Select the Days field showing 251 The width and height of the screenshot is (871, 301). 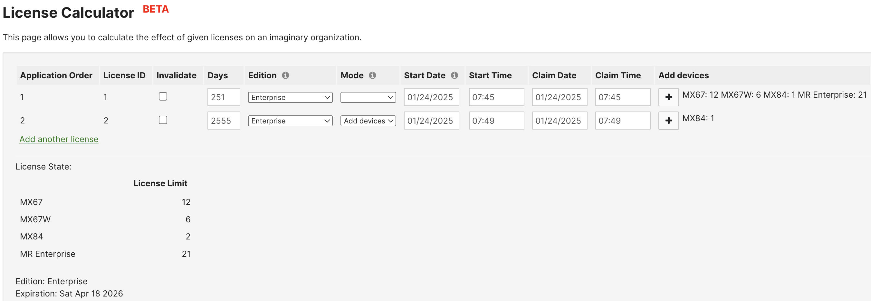point(224,97)
